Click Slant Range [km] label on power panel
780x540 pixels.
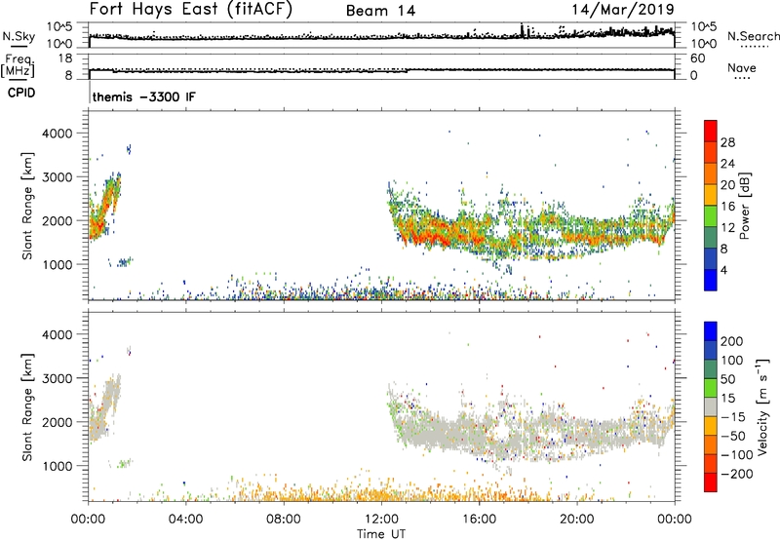point(27,206)
